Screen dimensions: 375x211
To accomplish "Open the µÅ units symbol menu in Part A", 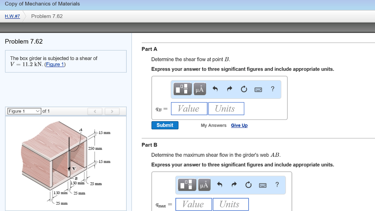I will pos(200,89).
